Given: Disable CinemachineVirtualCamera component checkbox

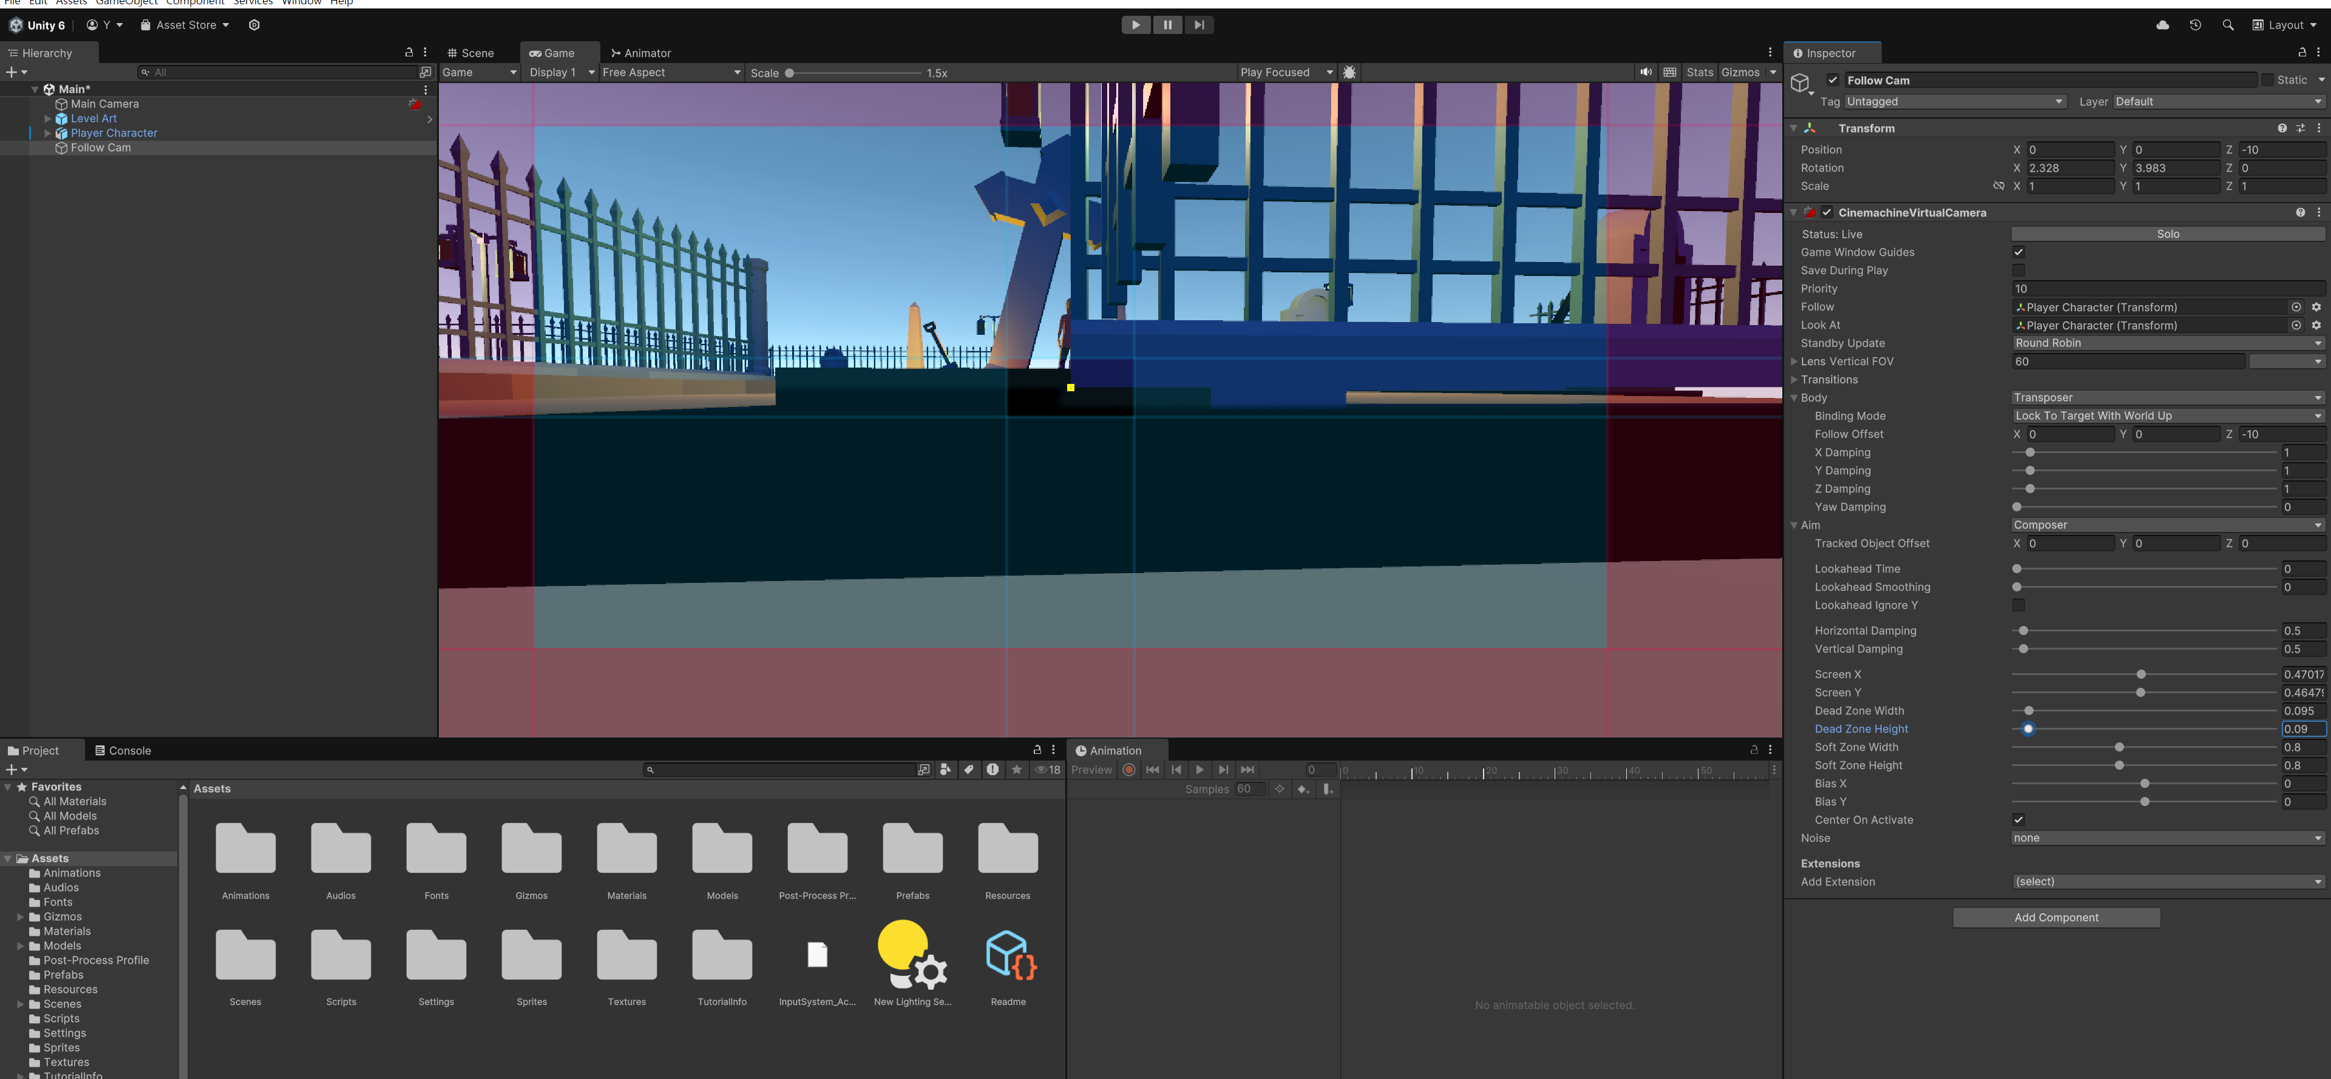Looking at the screenshot, I should tap(1827, 212).
